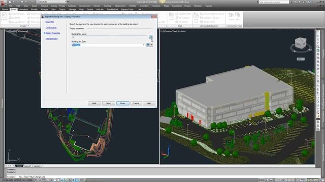Switch to the Model tab
Image resolution: width=325 pixels, height=182 pixels.
(19, 166)
